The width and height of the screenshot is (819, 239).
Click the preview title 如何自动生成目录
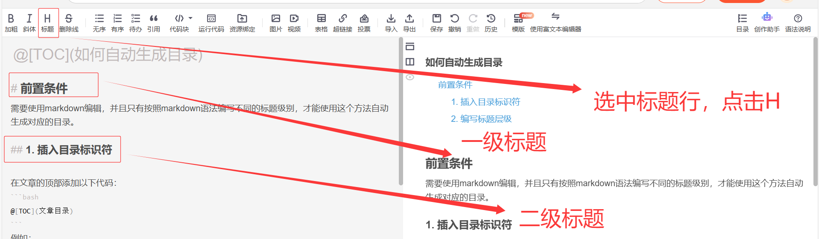pos(464,63)
